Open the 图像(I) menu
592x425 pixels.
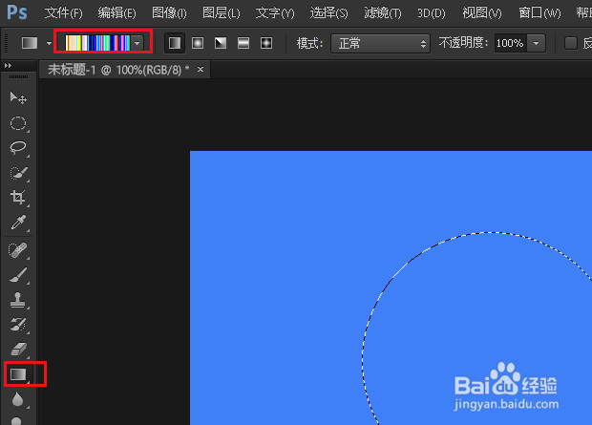169,13
